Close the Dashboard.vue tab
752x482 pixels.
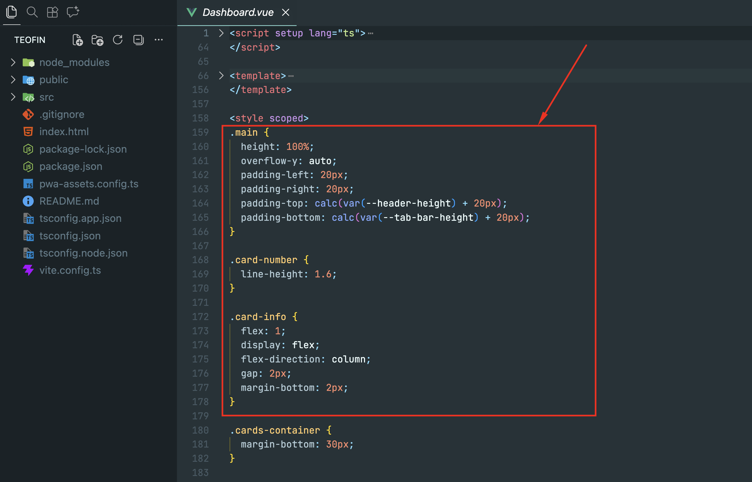(285, 13)
